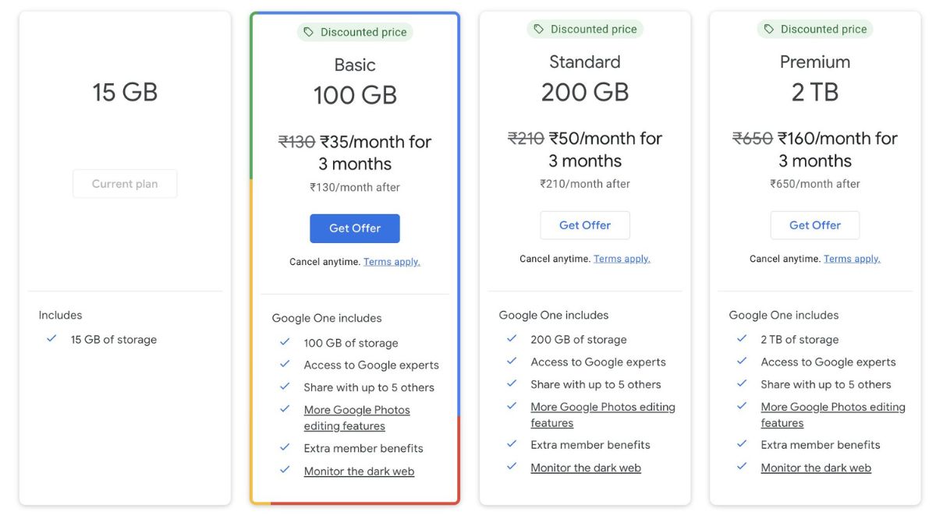This screenshot has width=936, height=526.
Task: Click the discount tag icon on Premium plan
Action: pyautogui.click(x=768, y=28)
